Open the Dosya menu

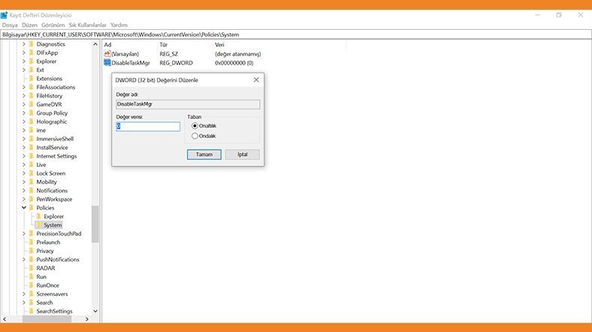pos(9,25)
